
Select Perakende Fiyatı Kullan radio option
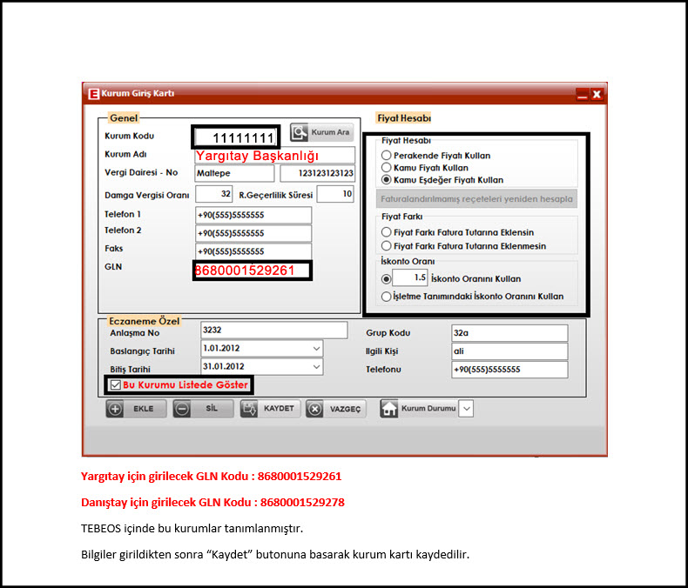(x=387, y=156)
